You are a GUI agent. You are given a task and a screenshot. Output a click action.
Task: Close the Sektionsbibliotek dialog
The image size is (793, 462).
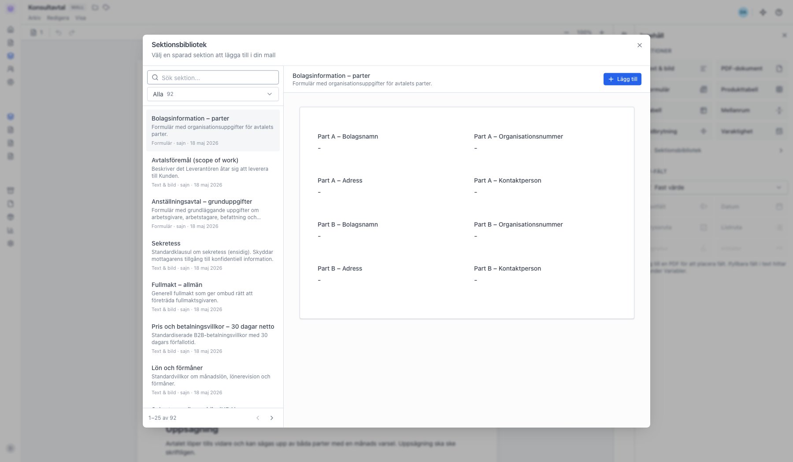[x=640, y=45]
